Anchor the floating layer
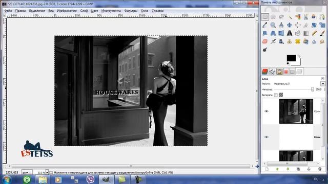The height and width of the screenshot is (184, 328). click(x=309, y=169)
